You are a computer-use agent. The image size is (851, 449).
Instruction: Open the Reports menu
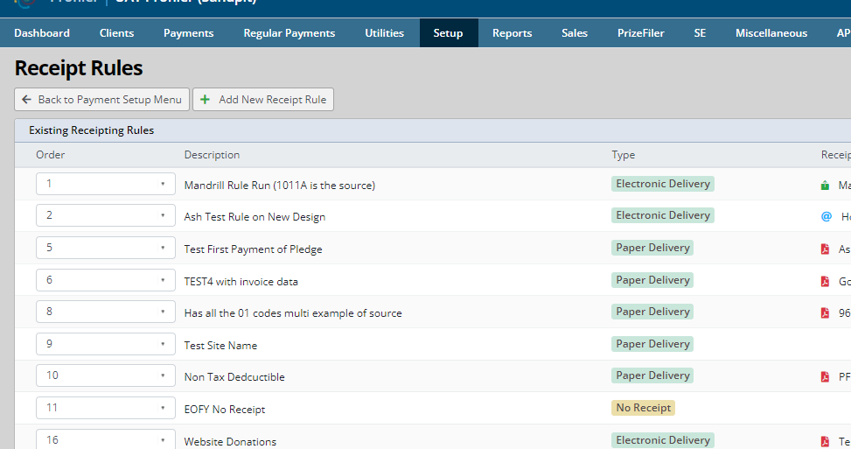[512, 33]
